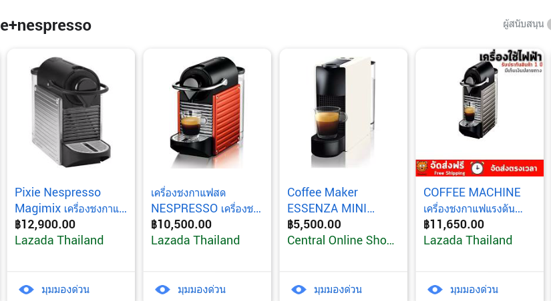Select white Essenza Mini product image
551x301 pixels.
343,112
